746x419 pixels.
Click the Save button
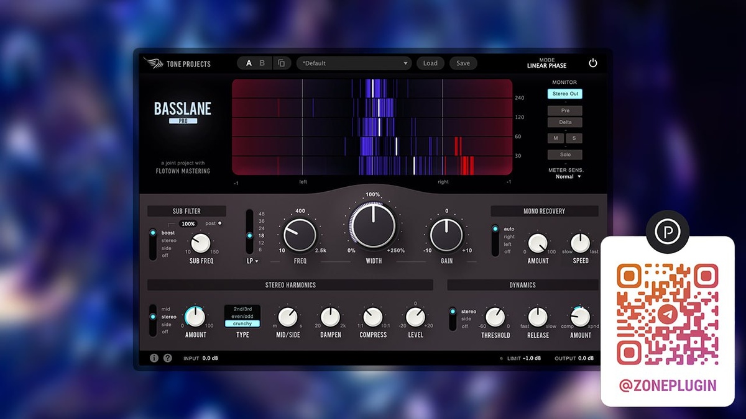tap(463, 63)
